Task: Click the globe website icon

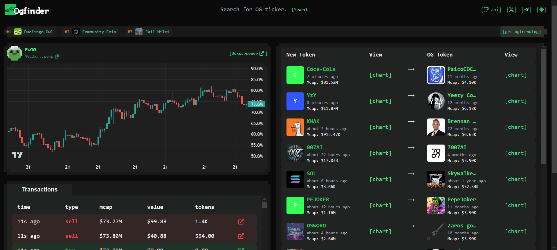Action: [x=541, y=10]
